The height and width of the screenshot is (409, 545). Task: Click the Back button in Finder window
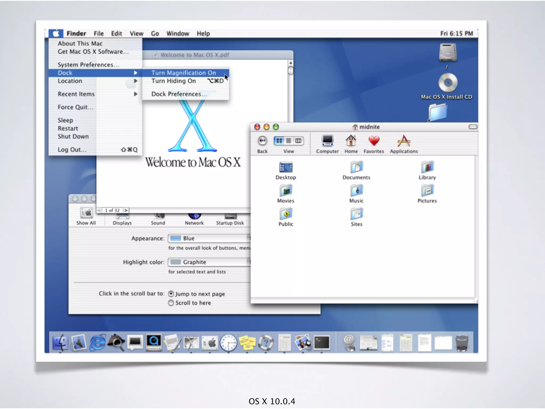click(x=262, y=141)
